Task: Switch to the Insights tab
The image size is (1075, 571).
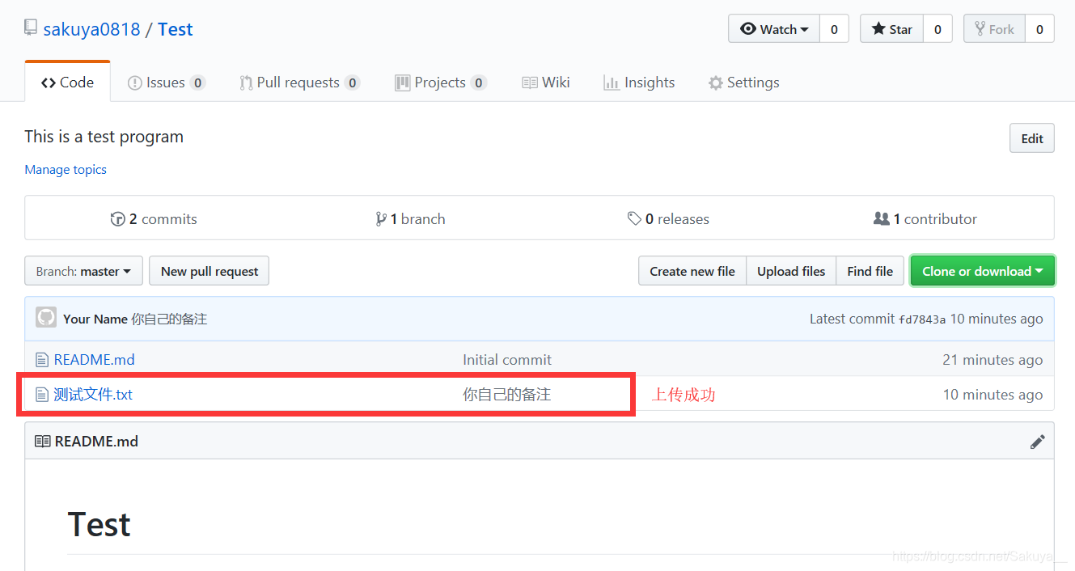Action: (639, 82)
